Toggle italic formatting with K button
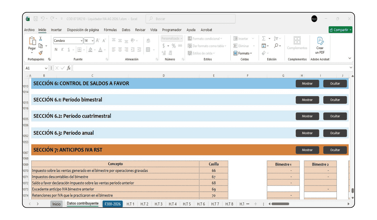377x220 pixels. point(62,50)
